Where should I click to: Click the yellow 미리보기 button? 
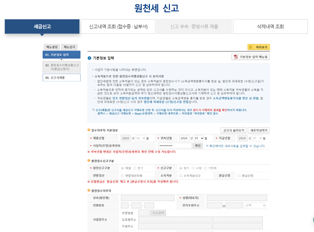(259, 47)
